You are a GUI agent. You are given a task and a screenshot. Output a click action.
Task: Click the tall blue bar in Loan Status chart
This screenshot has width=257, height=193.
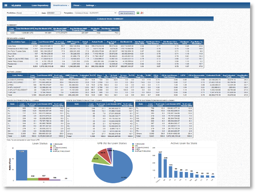[21, 165]
